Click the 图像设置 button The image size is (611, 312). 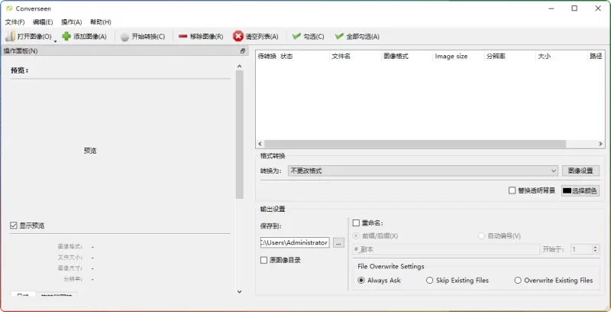coord(580,171)
